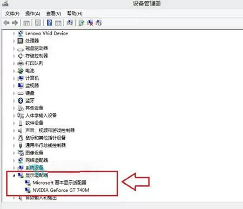Select NVIDIA GeForce GT 740M device
This screenshot has width=243, height=209.
point(61,190)
